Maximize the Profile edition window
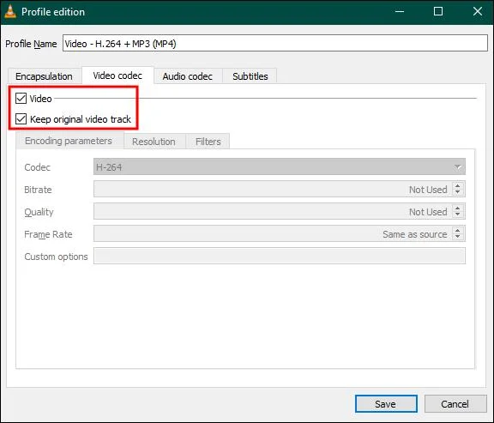This screenshot has height=423, width=494. coord(438,12)
